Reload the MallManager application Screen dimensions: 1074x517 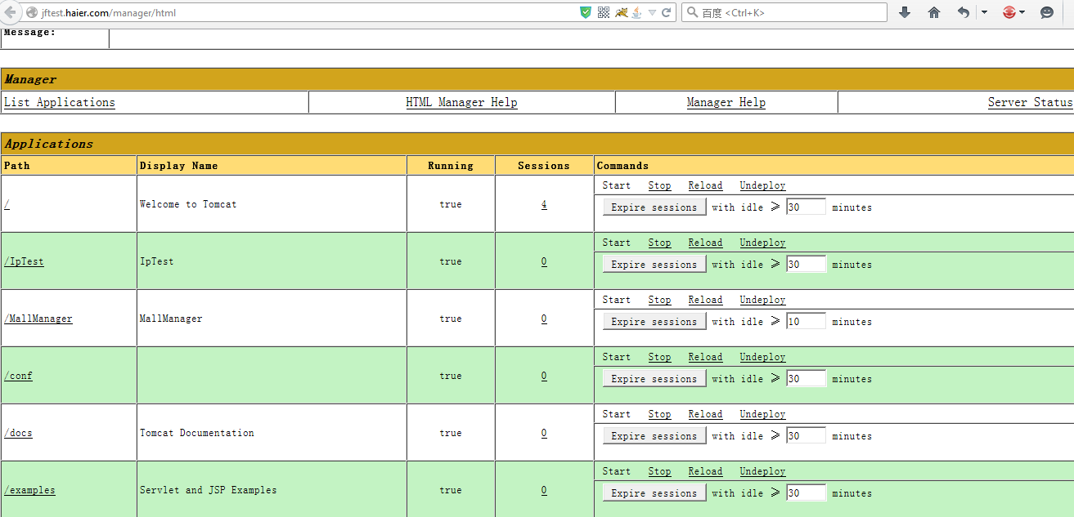click(x=705, y=300)
